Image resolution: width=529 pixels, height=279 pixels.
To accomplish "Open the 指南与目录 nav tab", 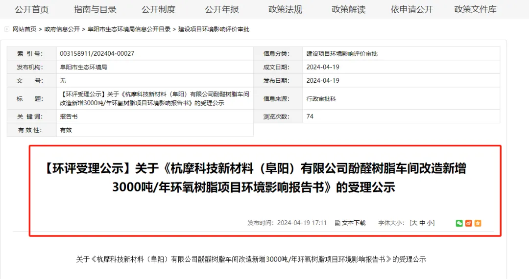I will tap(95, 9).
